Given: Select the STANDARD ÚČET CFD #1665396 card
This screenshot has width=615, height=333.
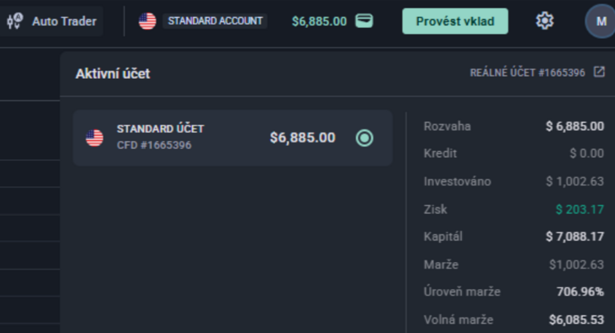Looking at the screenshot, I should coord(232,138).
